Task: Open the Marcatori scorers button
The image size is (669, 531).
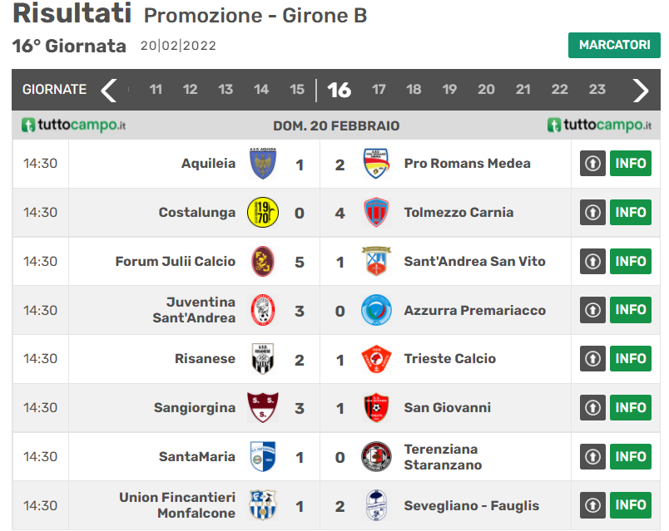Action: pos(614,45)
